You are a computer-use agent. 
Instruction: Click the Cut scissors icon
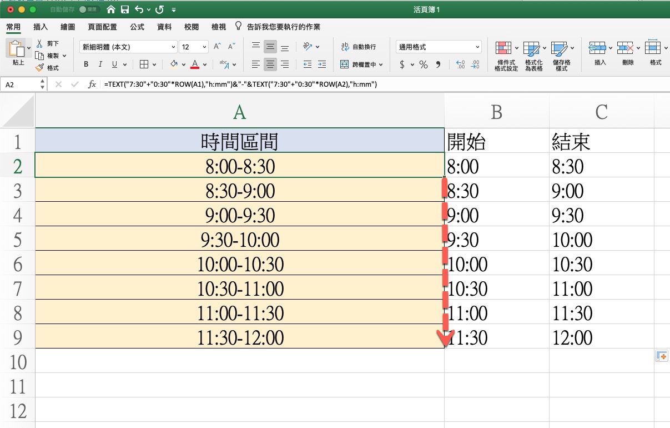[39, 43]
